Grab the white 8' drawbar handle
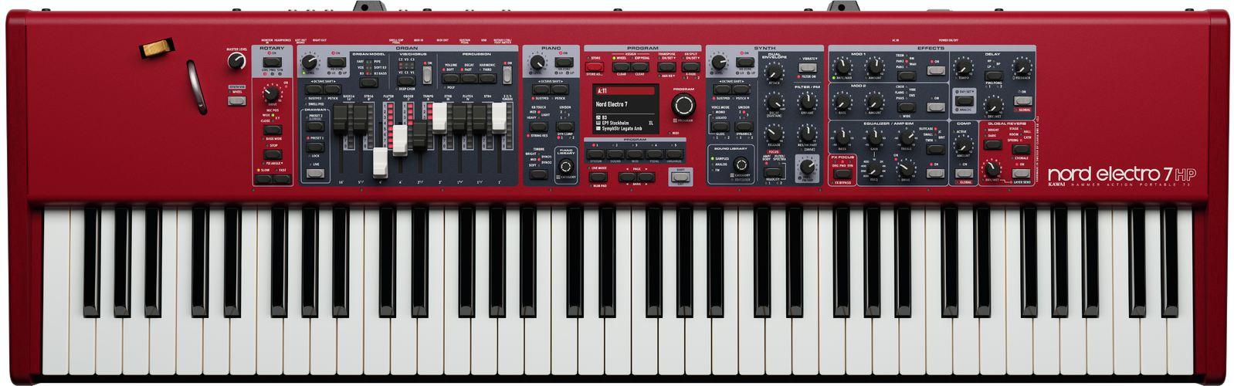Viewport: 1234px width, 386px height. [x=381, y=162]
